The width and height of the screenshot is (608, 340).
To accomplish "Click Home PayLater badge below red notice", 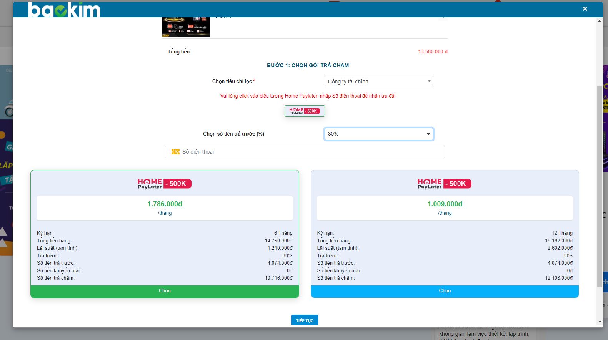I will point(305,111).
